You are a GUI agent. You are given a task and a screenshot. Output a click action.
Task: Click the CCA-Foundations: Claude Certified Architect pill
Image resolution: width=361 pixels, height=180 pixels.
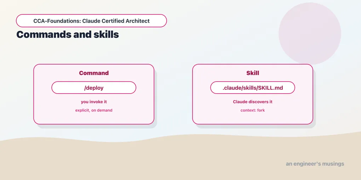91,21
